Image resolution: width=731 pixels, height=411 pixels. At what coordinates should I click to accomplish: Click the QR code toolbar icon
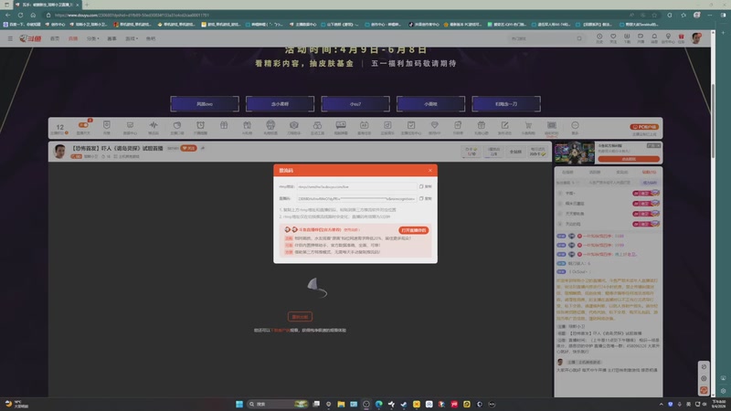[552, 125]
